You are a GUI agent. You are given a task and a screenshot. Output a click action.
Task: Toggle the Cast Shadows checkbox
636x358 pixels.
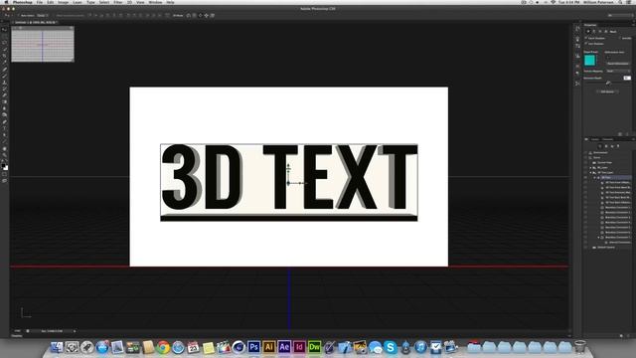pos(586,44)
